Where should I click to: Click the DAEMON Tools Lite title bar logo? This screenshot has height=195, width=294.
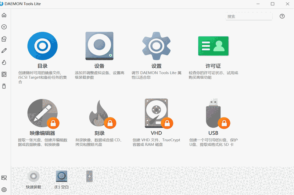pos(1,4)
